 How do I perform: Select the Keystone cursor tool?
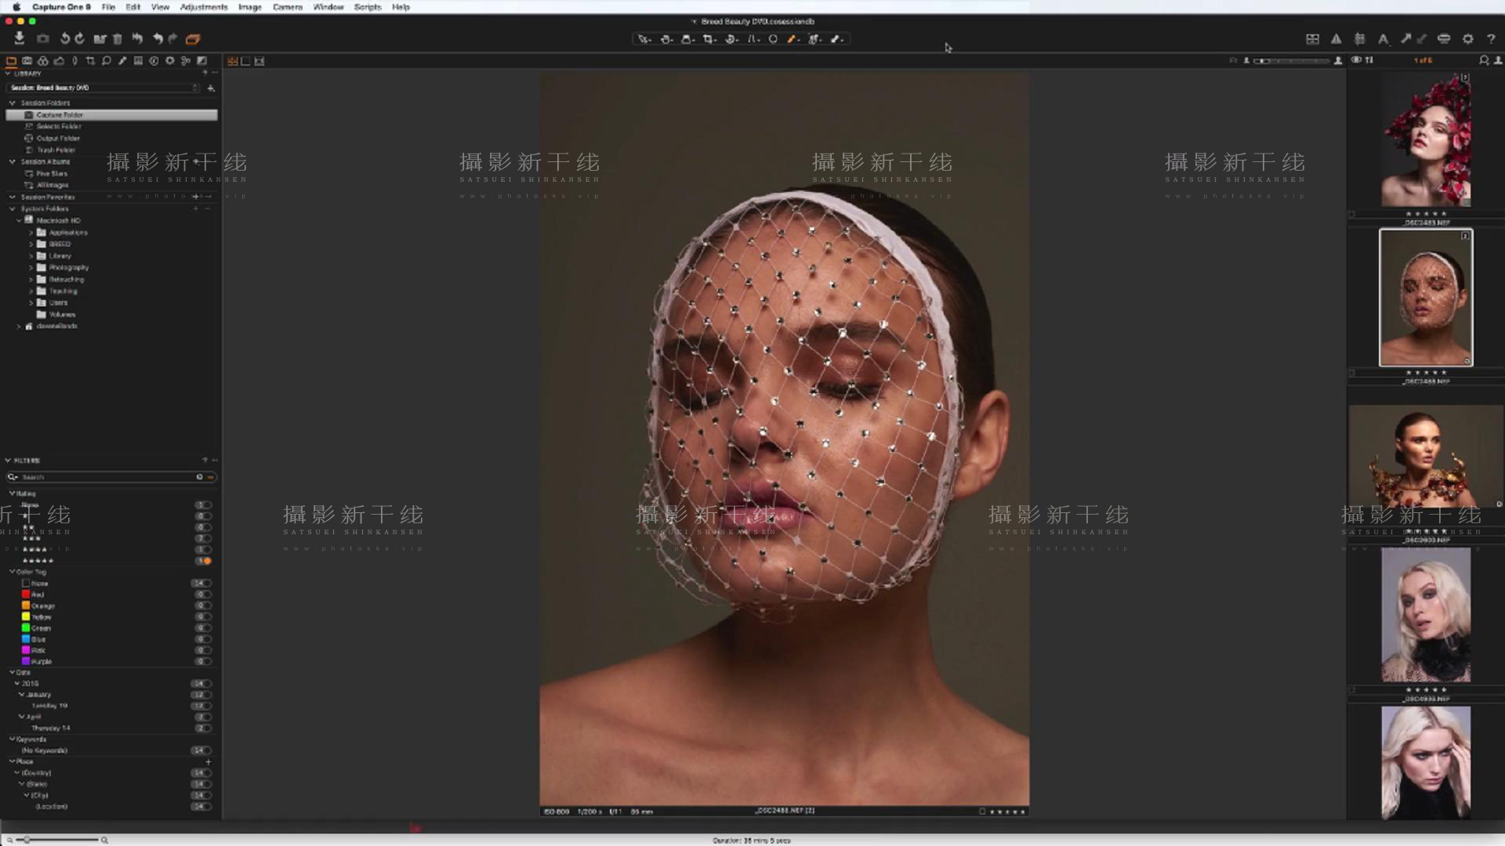point(752,38)
